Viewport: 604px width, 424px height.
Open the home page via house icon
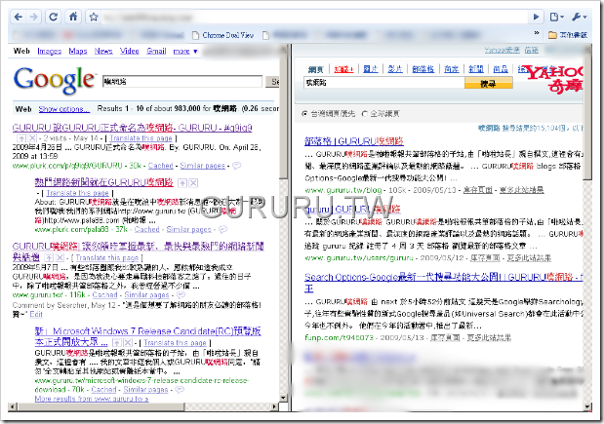[73, 17]
